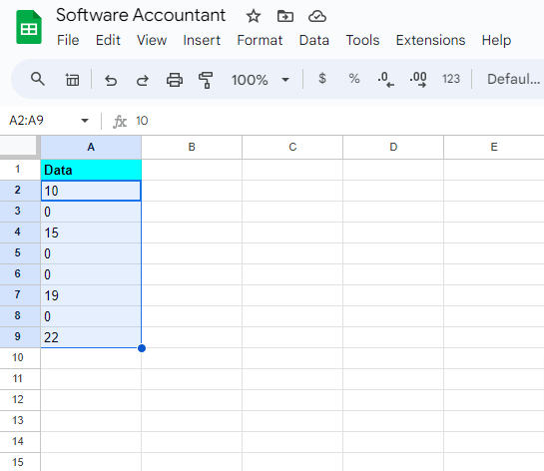Expand the Name box A2:A9 dropdown arrow
Viewport: 544px width, 471px height.
click(x=85, y=121)
